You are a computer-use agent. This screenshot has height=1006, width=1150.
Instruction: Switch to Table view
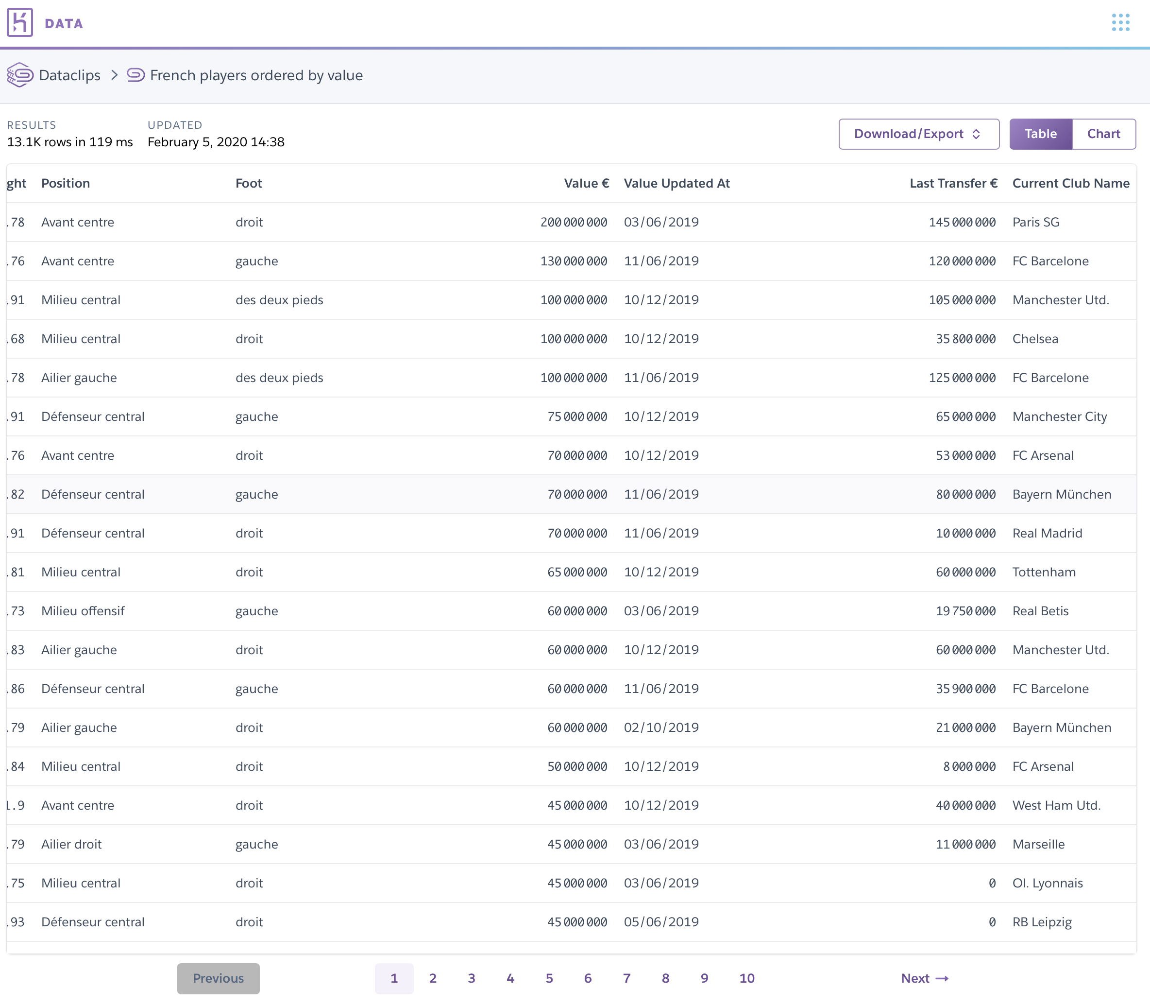point(1040,134)
